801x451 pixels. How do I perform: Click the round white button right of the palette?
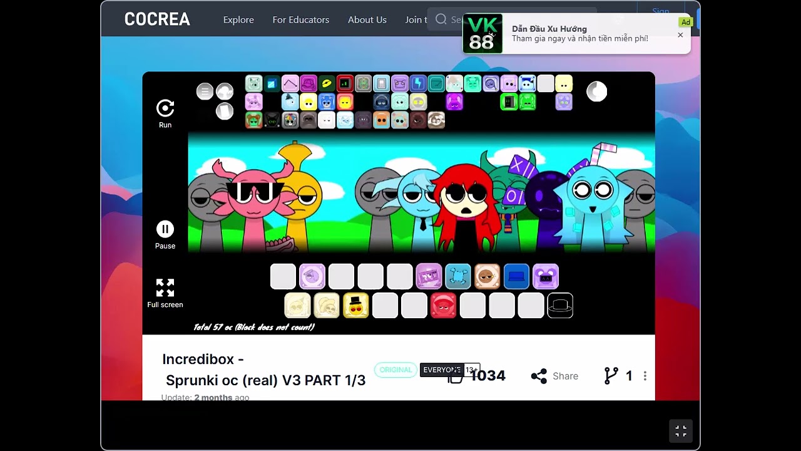(596, 91)
